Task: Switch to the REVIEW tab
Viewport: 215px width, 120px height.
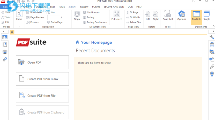Action: [x=84, y=7]
